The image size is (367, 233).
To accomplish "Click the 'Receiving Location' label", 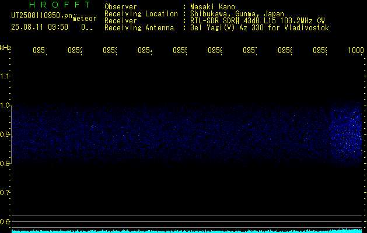I will [x=141, y=14].
